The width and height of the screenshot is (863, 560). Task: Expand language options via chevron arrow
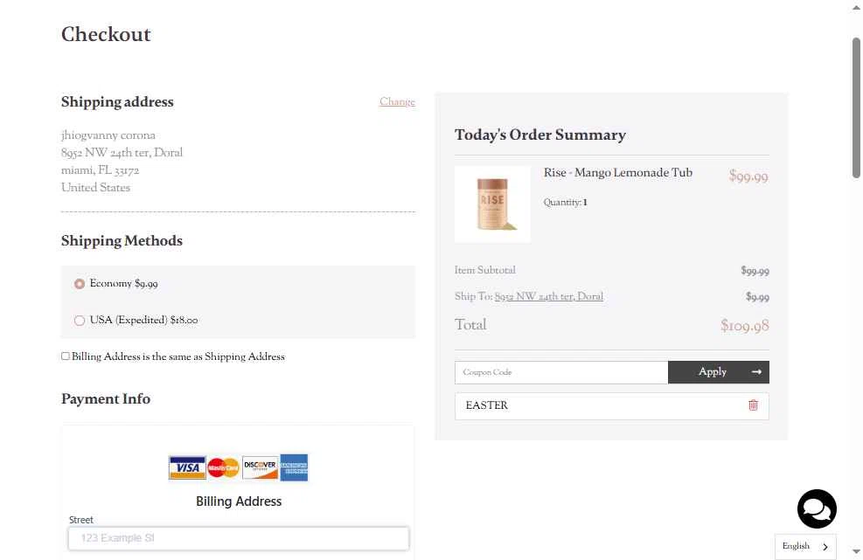825,547
